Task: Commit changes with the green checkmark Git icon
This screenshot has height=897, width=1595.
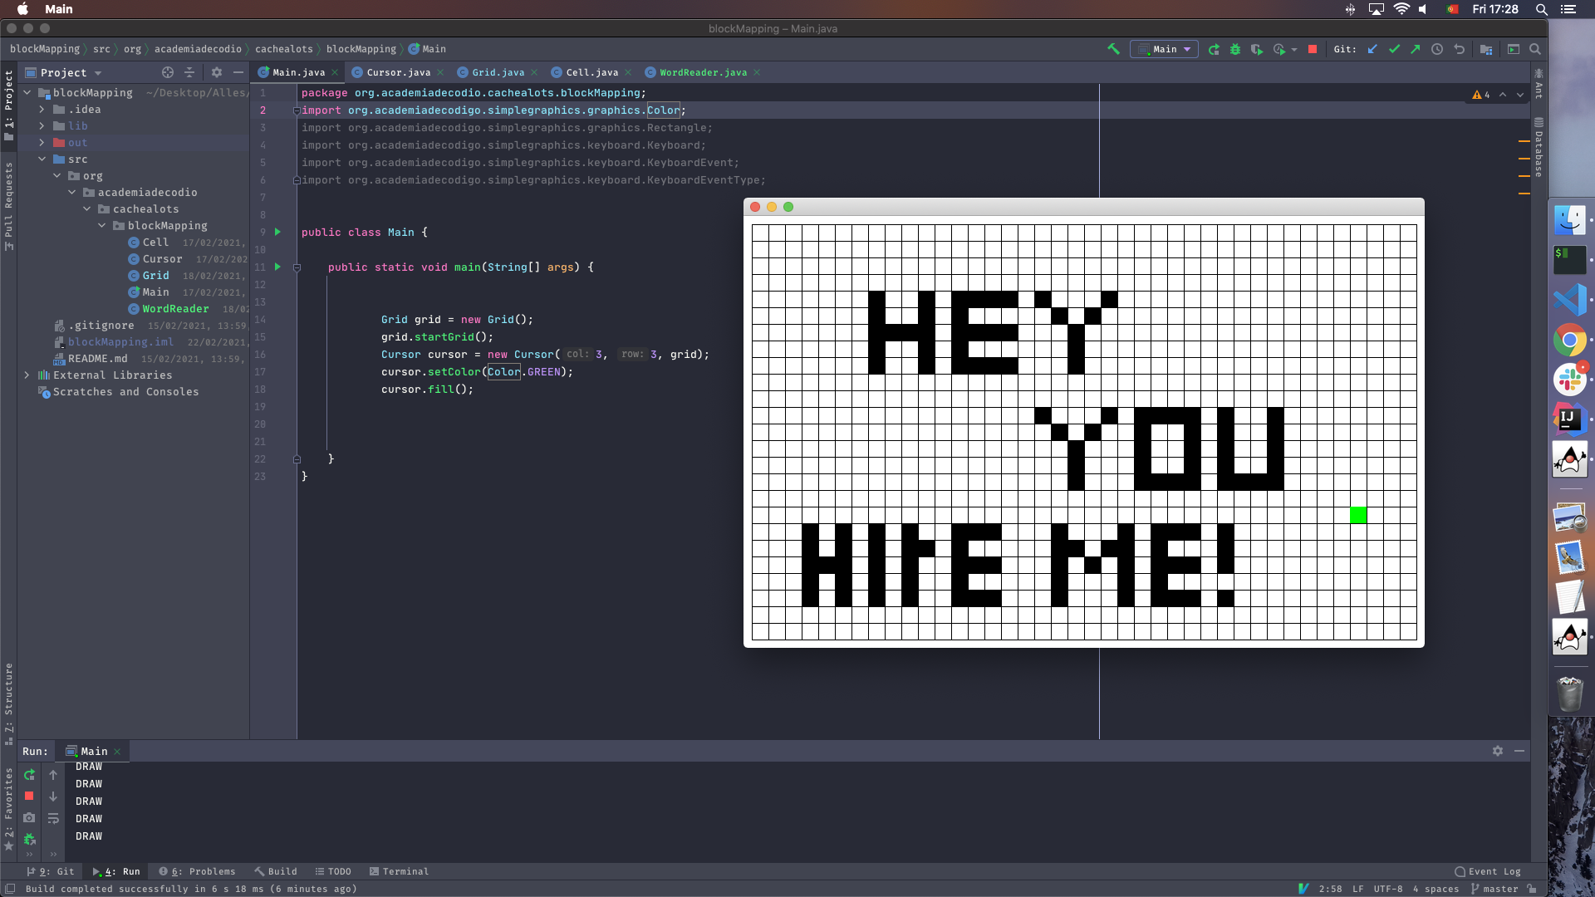Action: click(1394, 49)
